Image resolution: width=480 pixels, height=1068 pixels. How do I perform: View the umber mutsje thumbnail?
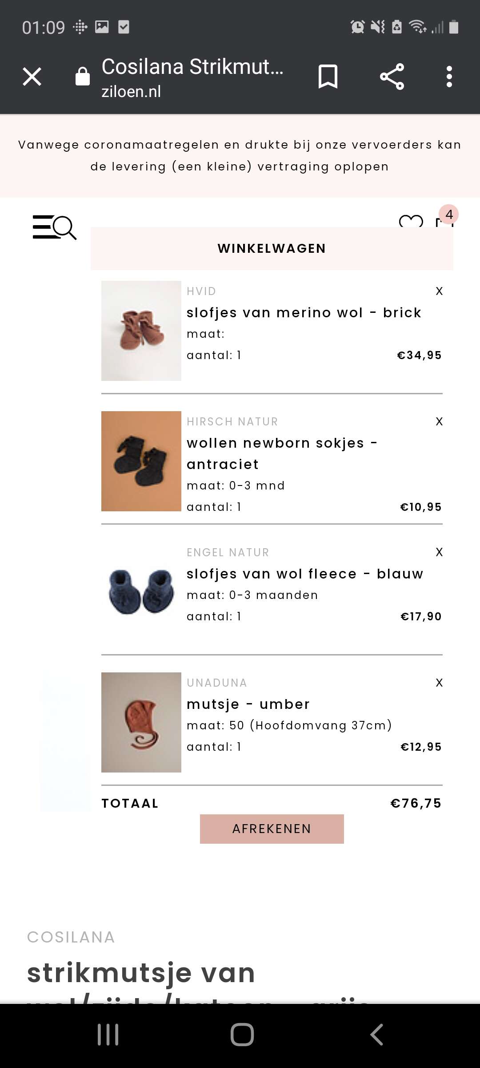pos(141,722)
